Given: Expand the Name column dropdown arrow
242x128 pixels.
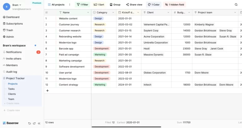Looking at the screenshot, I should pyautogui.click(x=88, y=13).
